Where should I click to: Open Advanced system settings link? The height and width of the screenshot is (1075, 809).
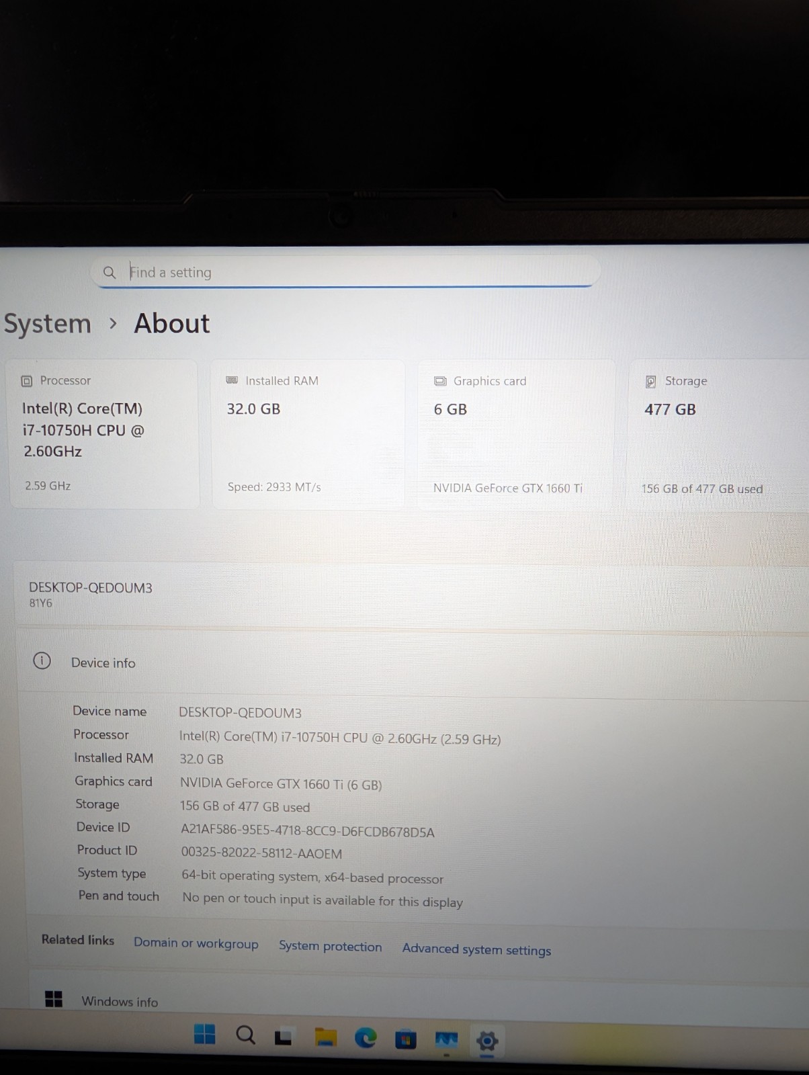[476, 949]
